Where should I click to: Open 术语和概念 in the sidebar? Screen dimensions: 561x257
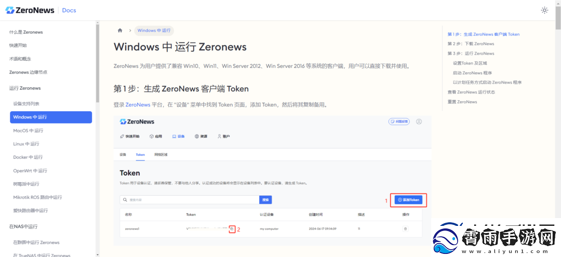pyautogui.click(x=20, y=59)
